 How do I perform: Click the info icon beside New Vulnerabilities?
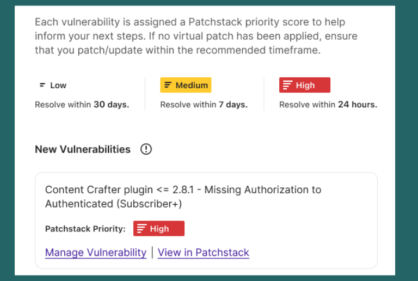click(146, 149)
